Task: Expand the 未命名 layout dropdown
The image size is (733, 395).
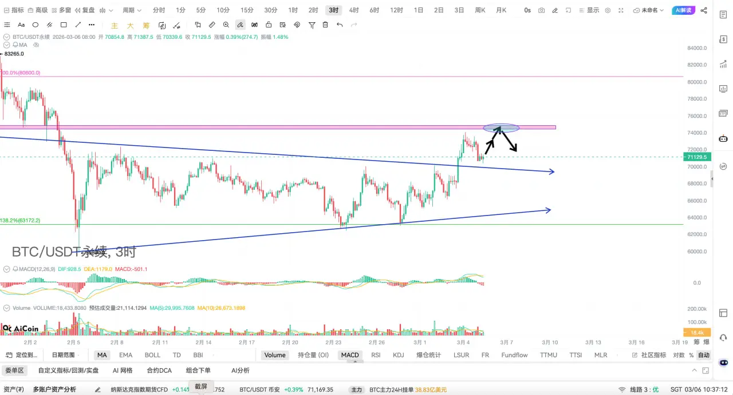Action: click(649, 10)
